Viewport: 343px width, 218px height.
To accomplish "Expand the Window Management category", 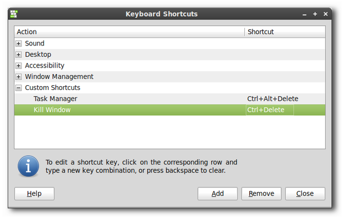I will click(x=19, y=77).
